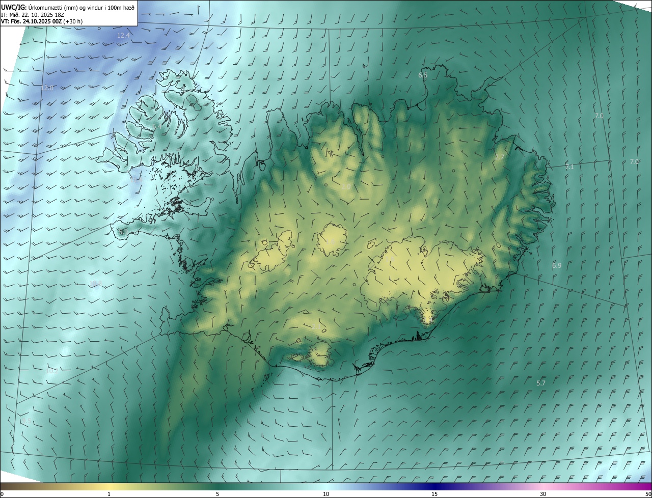Click the chart title 'UWC/IG: Úrkomumætti (mm) og vindur í 100m hæð'

(x=68, y=7)
